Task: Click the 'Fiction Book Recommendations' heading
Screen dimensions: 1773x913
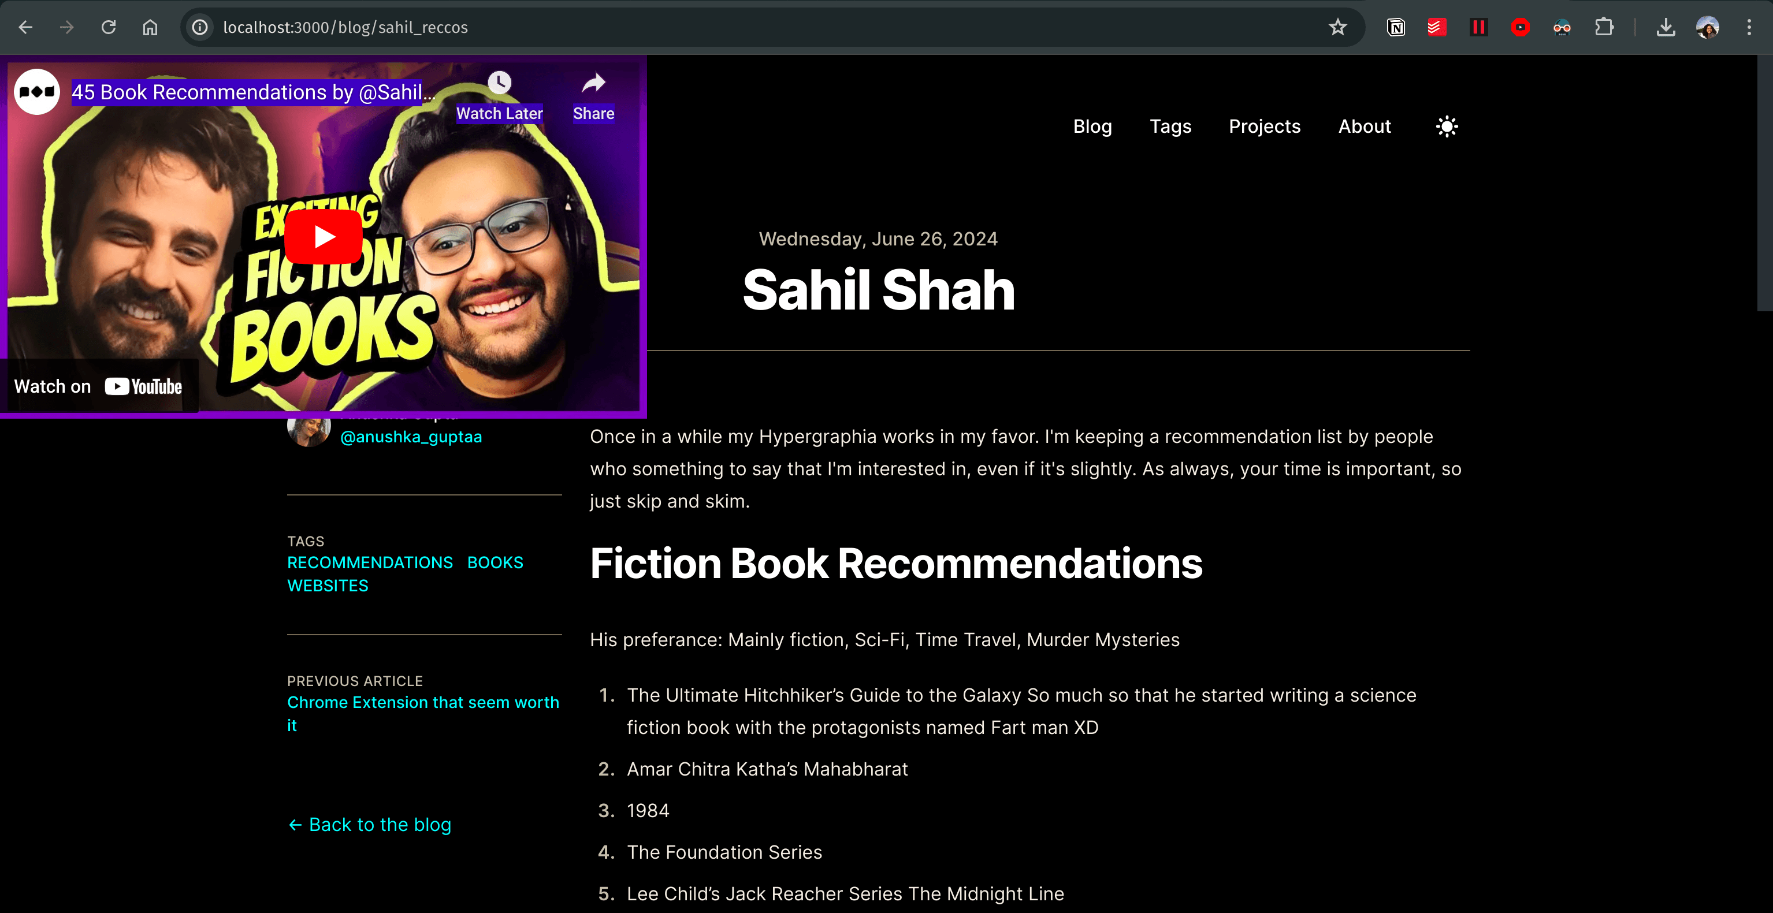Action: tap(896, 564)
